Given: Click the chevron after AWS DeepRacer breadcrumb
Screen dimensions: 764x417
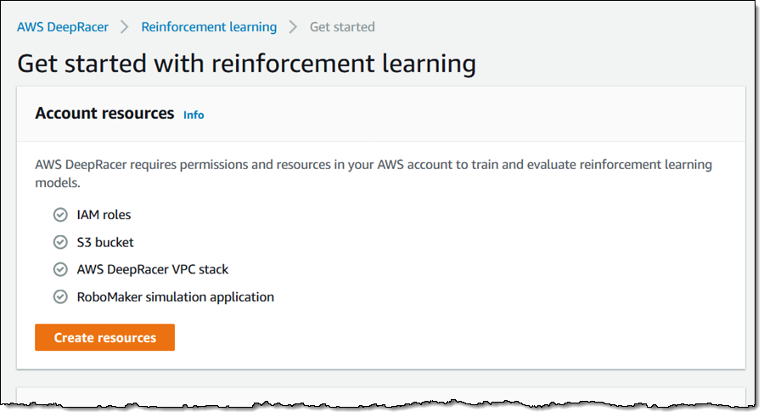Looking at the screenshot, I should tap(125, 27).
